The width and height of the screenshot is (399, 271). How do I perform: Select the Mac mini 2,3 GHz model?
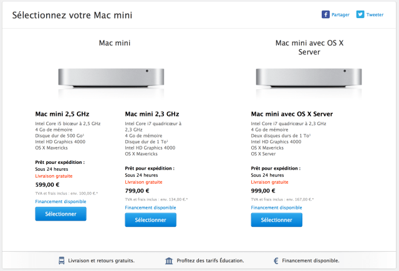[x=150, y=220]
